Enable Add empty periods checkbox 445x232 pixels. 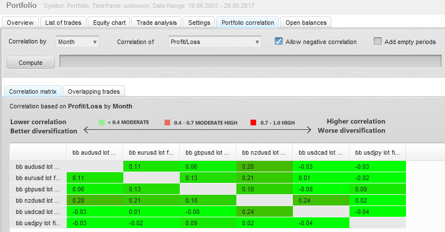[x=378, y=41]
